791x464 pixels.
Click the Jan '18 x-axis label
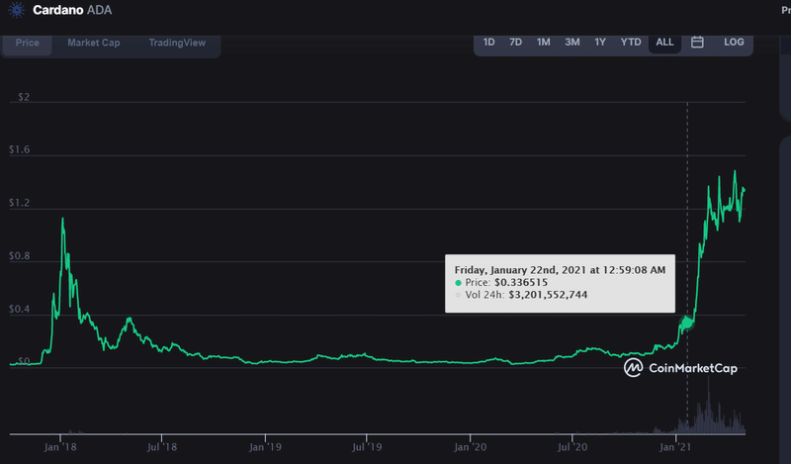coord(60,447)
